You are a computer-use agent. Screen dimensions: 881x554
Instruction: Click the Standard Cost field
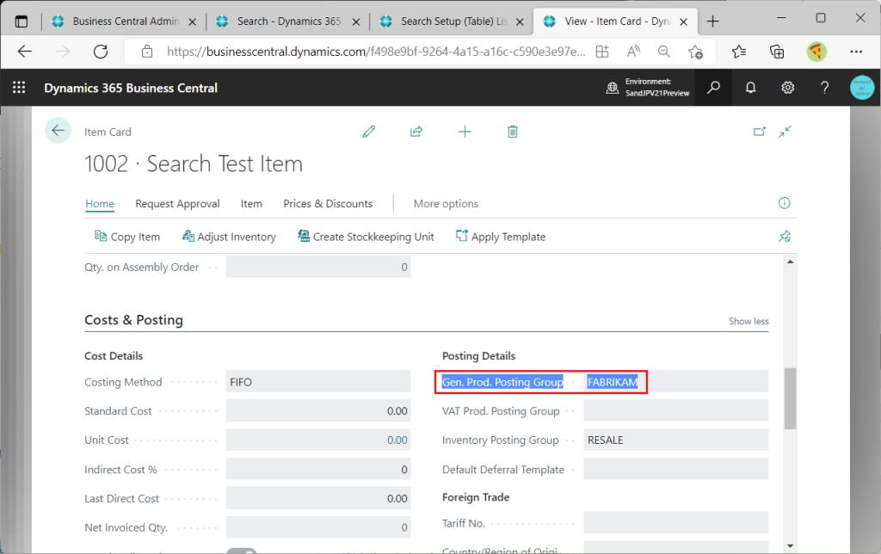tap(318, 410)
